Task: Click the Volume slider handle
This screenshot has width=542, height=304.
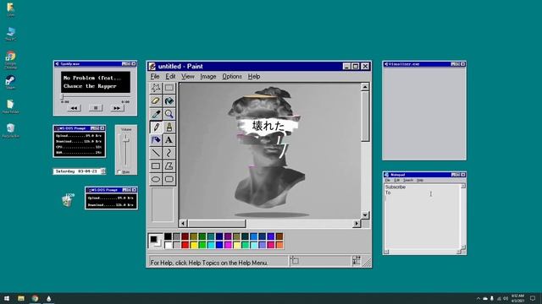Action: [126, 138]
